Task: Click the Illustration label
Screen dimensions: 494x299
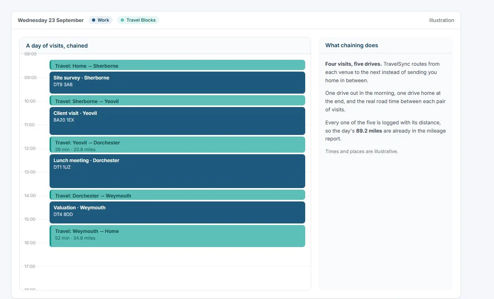Action: point(442,20)
